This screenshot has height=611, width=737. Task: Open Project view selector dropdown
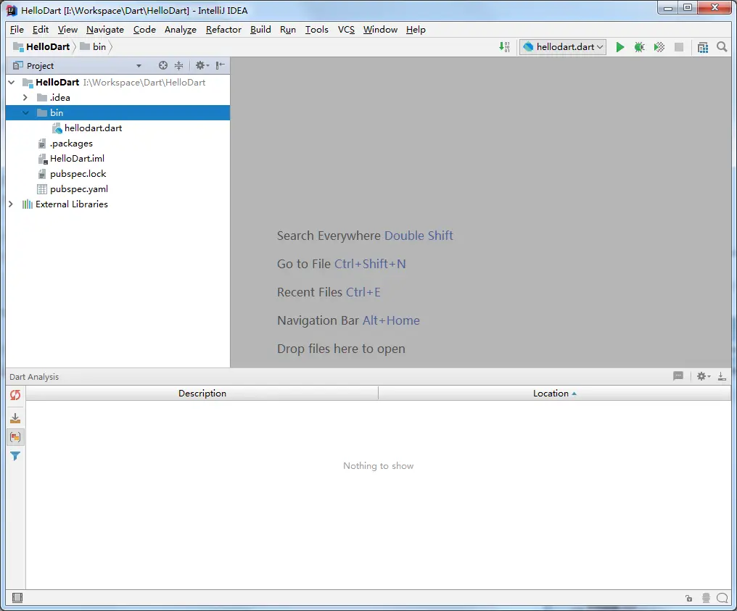click(x=139, y=66)
